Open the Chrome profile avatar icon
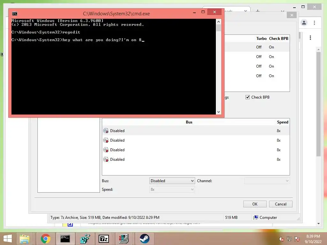 (x=304, y=23)
